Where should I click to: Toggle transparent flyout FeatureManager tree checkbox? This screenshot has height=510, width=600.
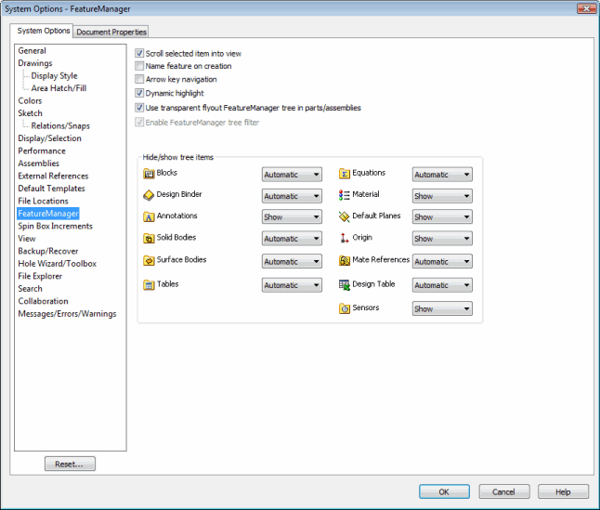[139, 108]
